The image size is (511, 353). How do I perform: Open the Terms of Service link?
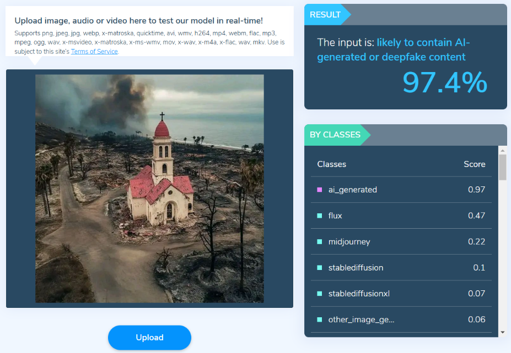coord(94,52)
